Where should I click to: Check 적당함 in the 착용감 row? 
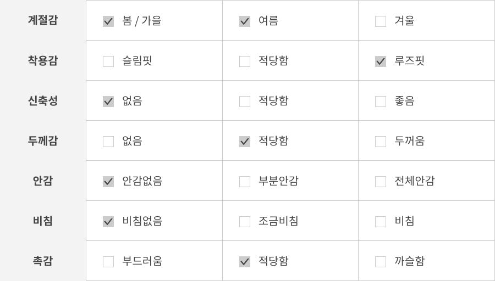pyautogui.click(x=245, y=61)
